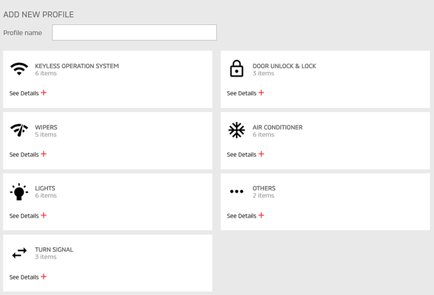The width and height of the screenshot is (434, 295).
Task: Click the Turn Signal card heading
Action: tap(54, 249)
